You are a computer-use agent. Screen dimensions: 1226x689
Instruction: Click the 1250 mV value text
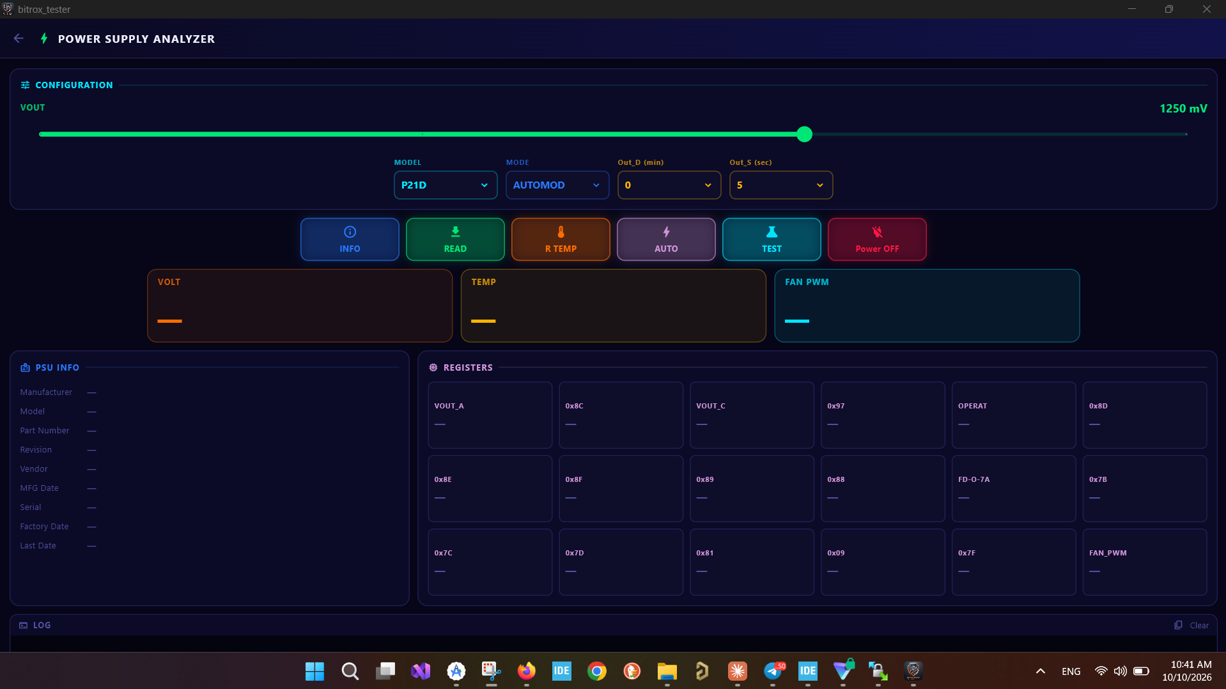[1183, 109]
